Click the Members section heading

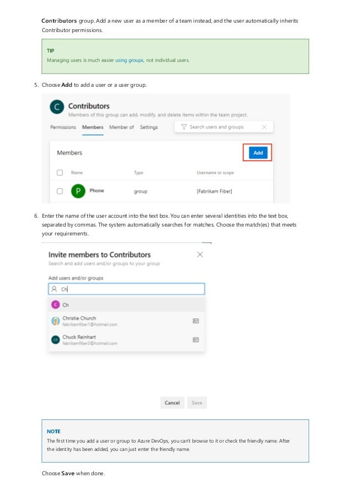70,153
